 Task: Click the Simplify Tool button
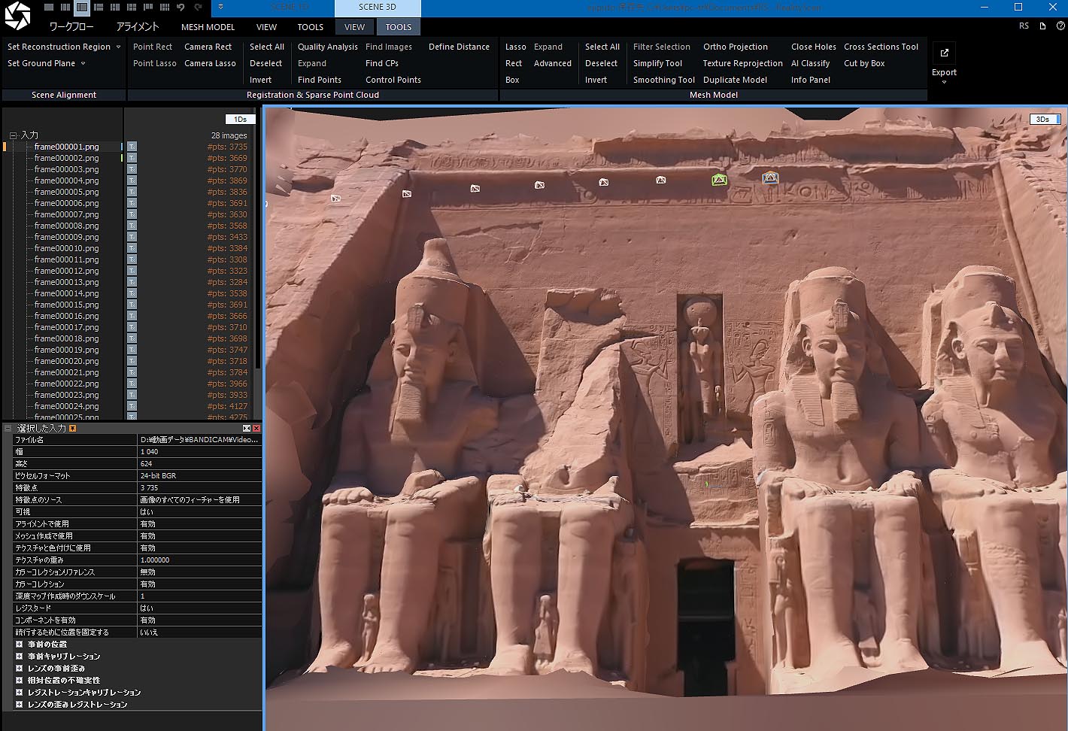[657, 63]
